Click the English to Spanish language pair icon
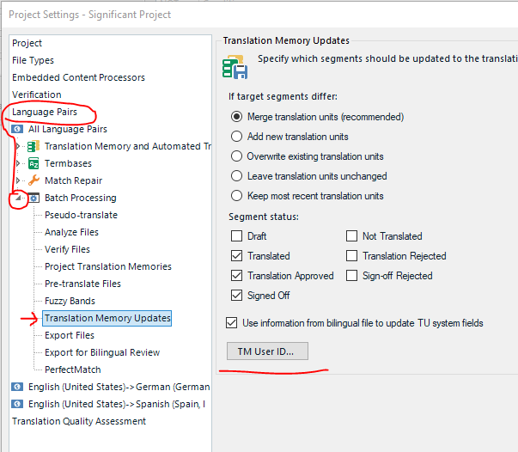Viewport: 518px width, 452px height. [17, 404]
